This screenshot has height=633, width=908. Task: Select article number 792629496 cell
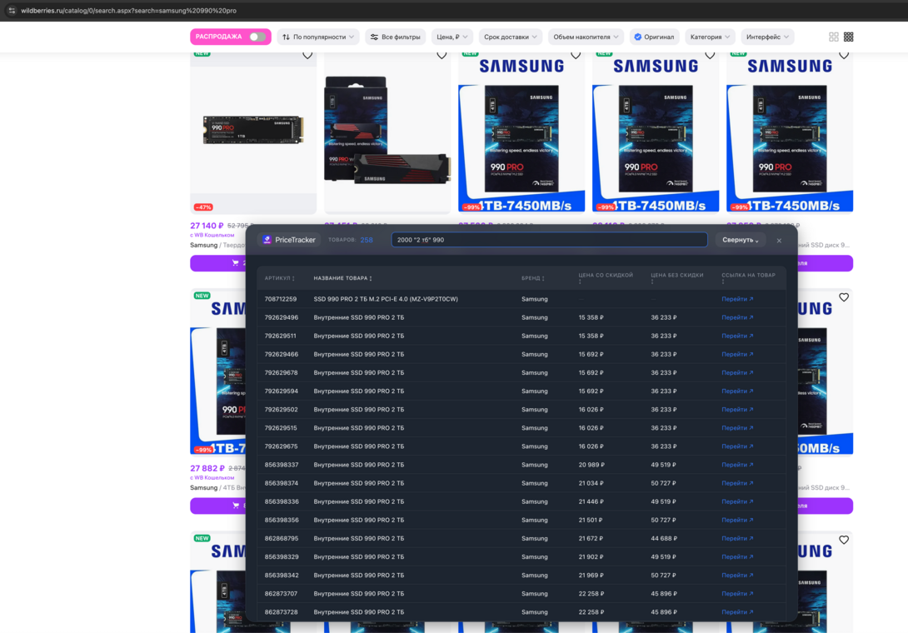pyautogui.click(x=282, y=317)
